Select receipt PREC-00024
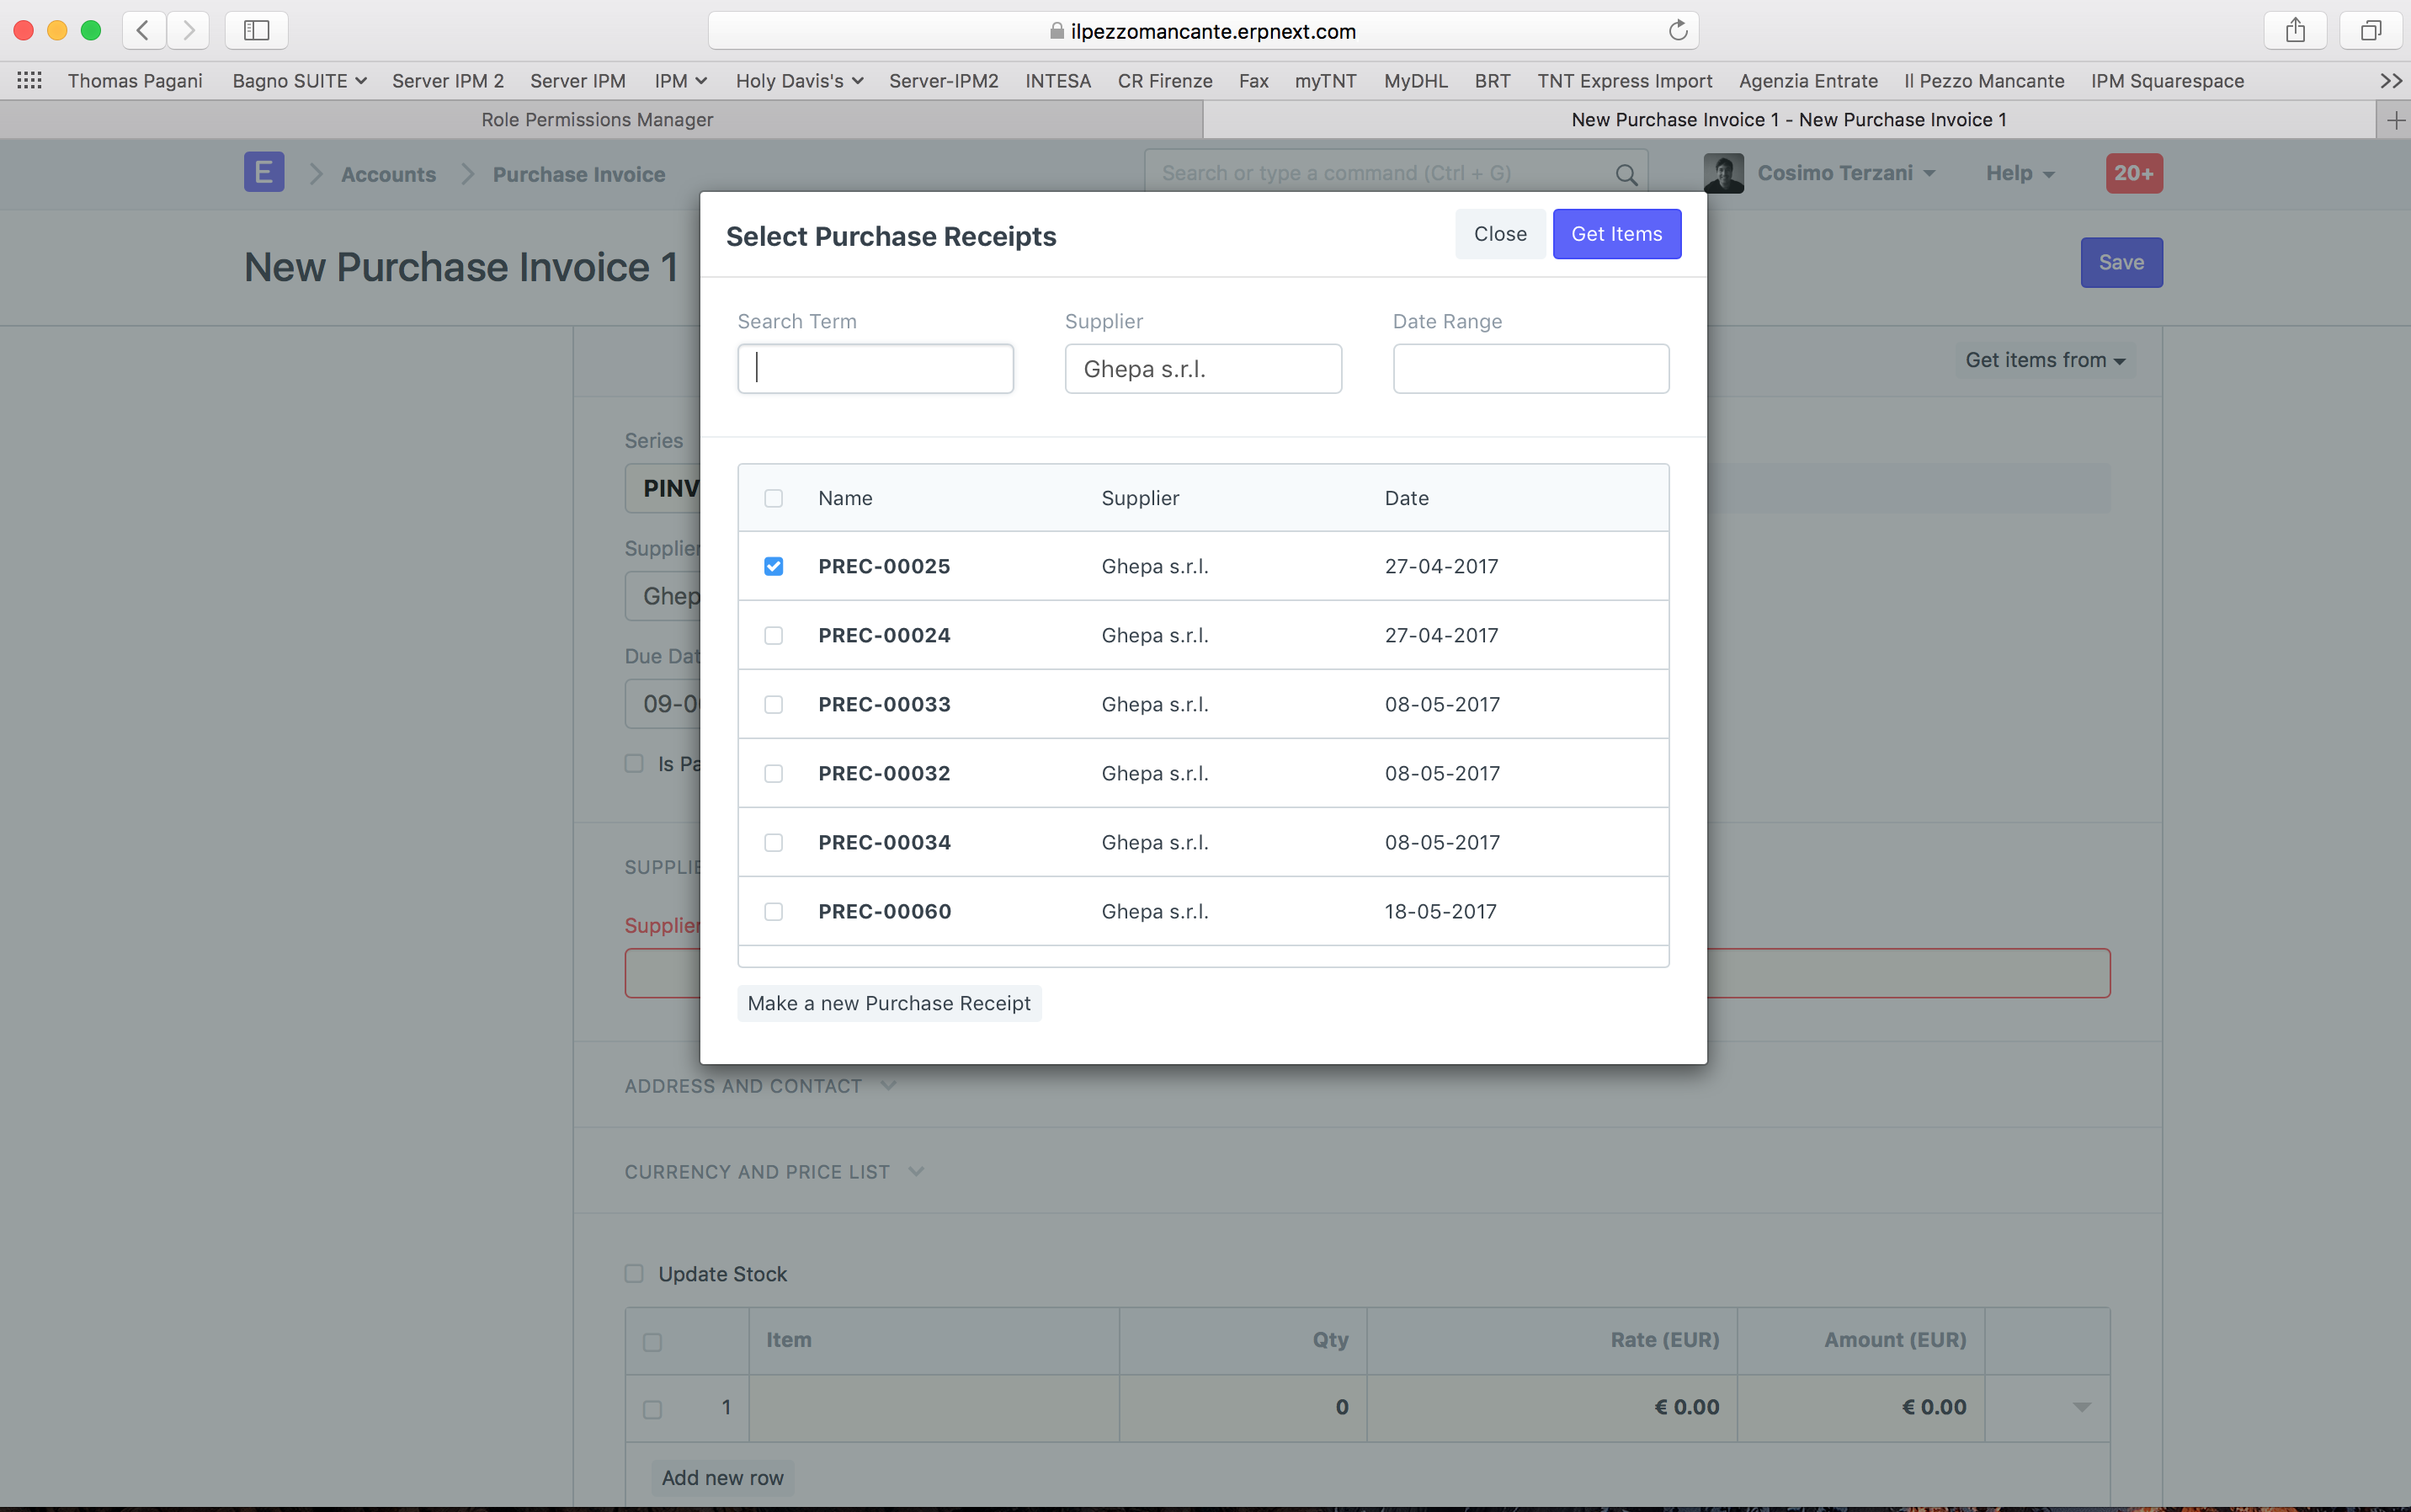2411x1512 pixels. coord(774,635)
